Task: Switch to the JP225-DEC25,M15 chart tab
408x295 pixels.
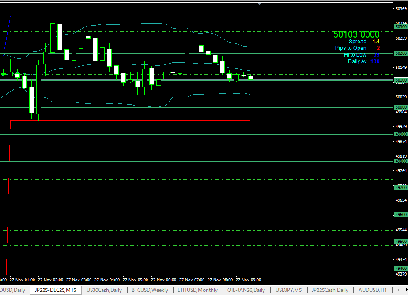Action: click(x=56, y=290)
